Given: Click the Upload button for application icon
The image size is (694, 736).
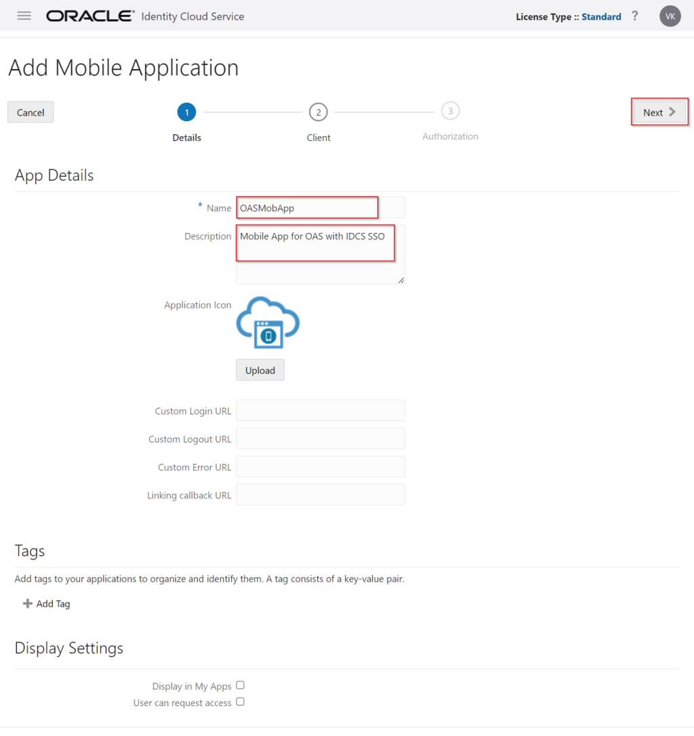Looking at the screenshot, I should tap(260, 370).
